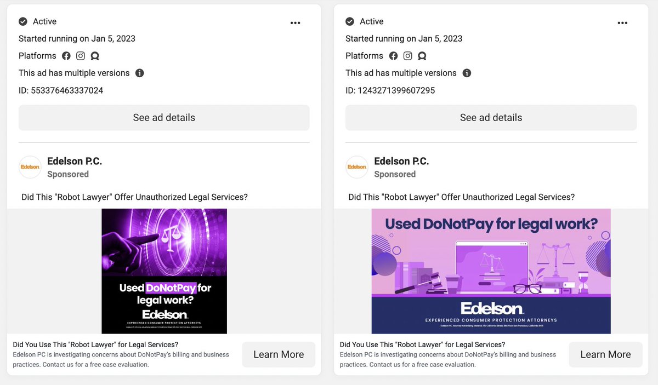Click 'This ad has multiple versions', ad 553376463337024
This screenshot has width=658, height=385.
pos(74,73)
